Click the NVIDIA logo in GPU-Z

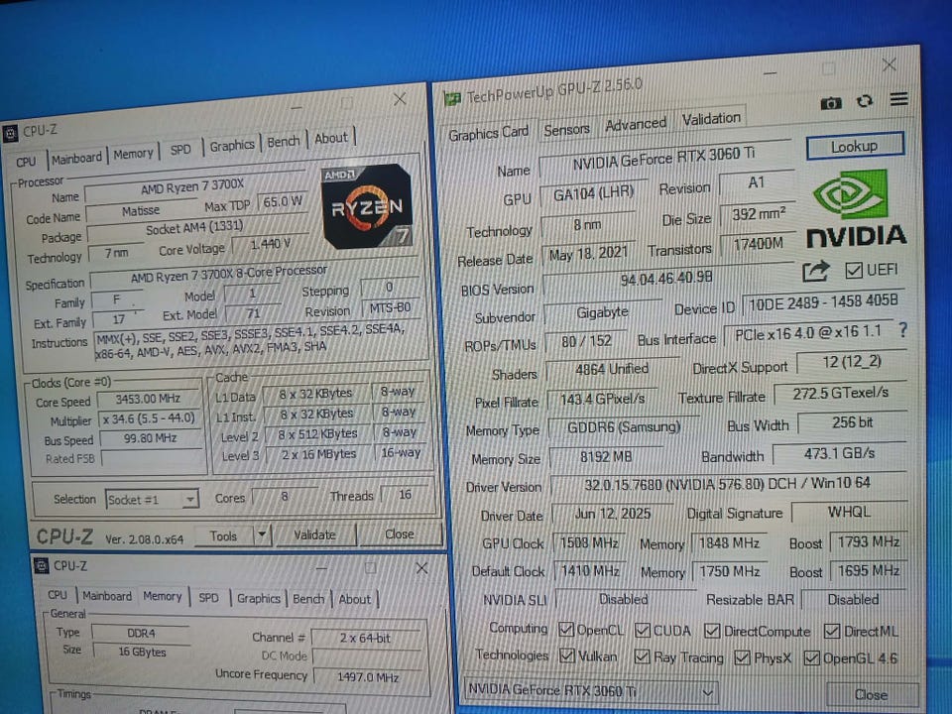point(856,209)
